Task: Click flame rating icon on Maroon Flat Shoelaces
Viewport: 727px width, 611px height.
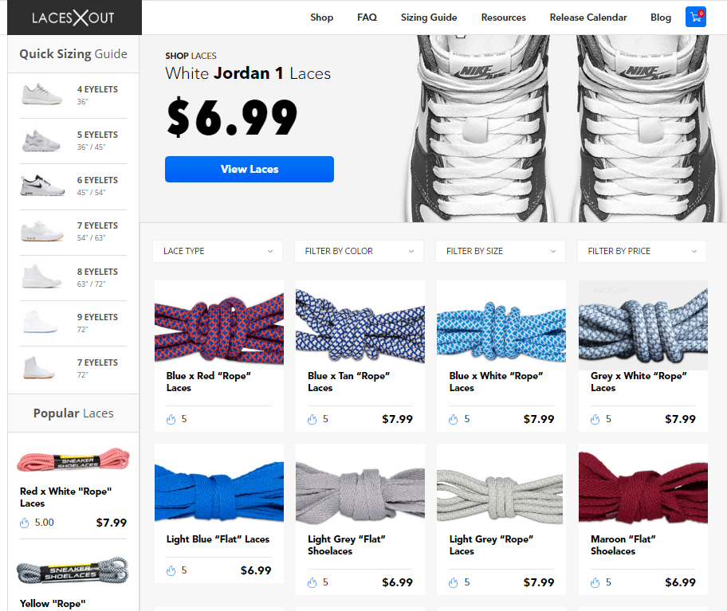Action: tap(595, 583)
